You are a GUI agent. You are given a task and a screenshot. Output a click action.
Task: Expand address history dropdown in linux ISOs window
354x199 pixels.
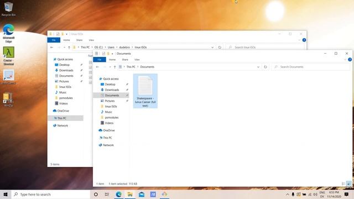(x=212, y=47)
